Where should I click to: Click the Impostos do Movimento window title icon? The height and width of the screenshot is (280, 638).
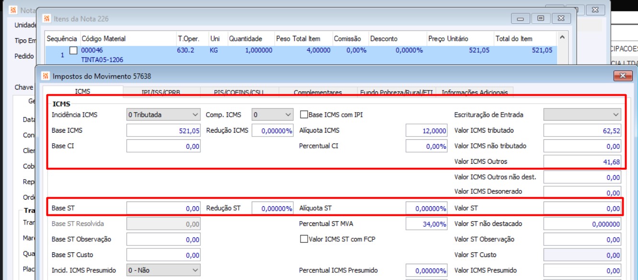tap(46, 76)
